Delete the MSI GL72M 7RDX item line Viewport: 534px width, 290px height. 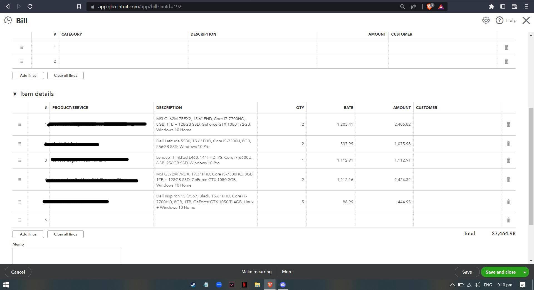508,180
